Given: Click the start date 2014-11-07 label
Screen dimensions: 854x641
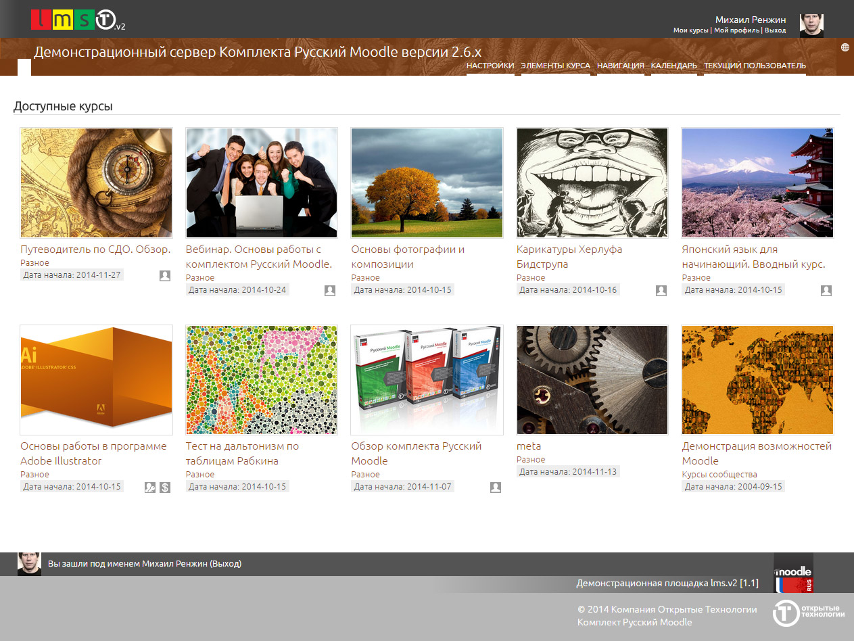Looking at the screenshot, I should point(402,487).
